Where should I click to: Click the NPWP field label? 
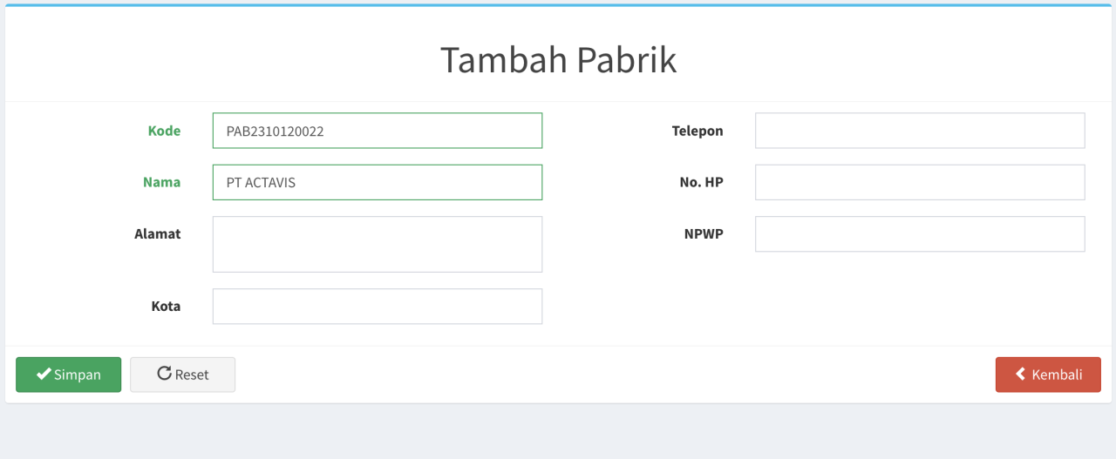tap(704, 233)
